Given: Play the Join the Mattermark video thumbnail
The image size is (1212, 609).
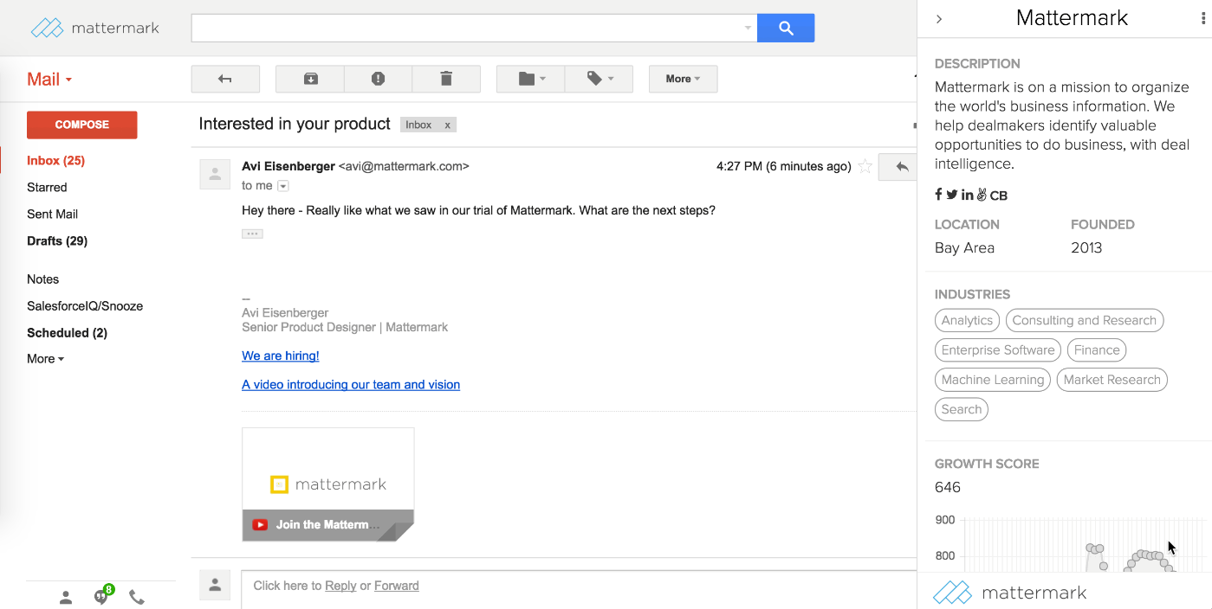Looking at the screenshot, I should coord(327,484).
